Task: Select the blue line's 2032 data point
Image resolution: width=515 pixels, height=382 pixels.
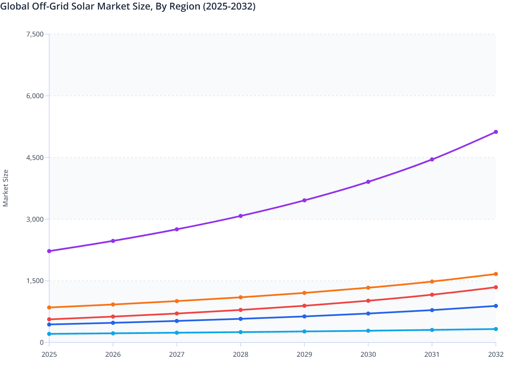Action: tap(496, 306)
